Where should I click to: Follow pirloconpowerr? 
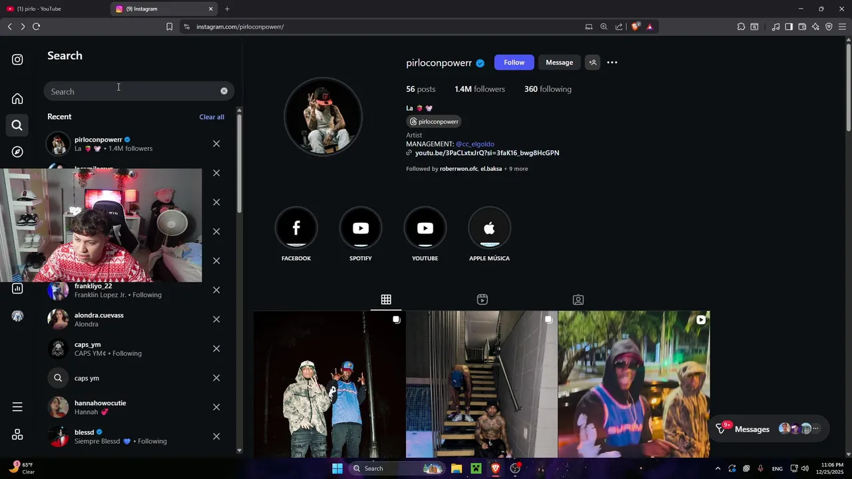pos(514,63)
